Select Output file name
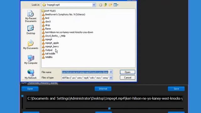Image resolution: width=201 pixels, height=113 pixels. 49,50
